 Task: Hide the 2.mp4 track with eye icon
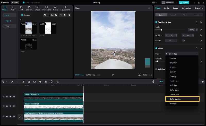tap(11, 97)
